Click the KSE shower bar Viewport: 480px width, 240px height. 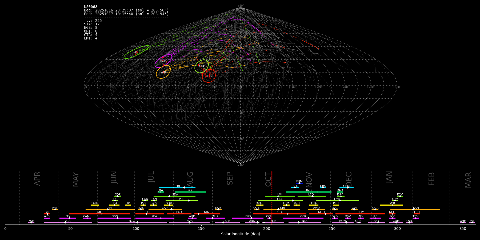31,222
